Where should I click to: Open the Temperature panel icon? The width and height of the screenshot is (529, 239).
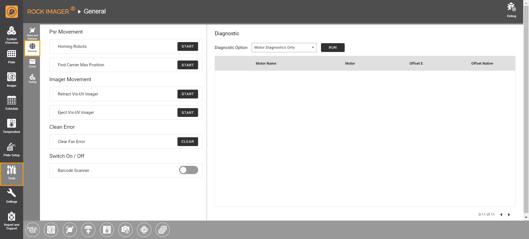(x=12, y=126)
